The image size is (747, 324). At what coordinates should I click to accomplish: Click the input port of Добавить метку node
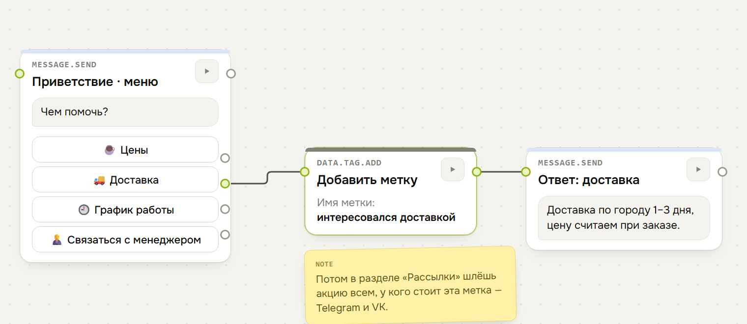click(305, 172)
